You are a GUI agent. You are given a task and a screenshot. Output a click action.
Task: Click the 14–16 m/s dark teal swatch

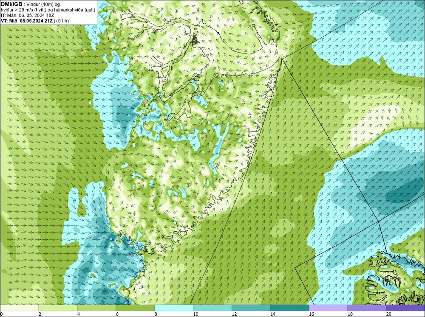(x=289, y=308)
